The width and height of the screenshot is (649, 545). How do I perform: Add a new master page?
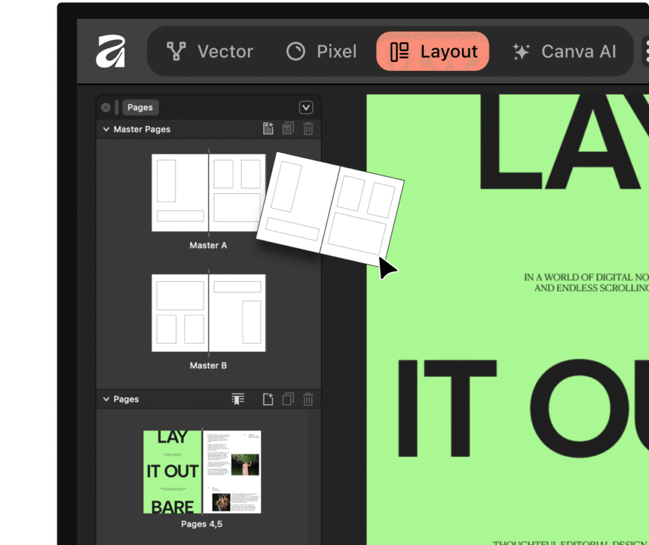[x=268, y=129]
